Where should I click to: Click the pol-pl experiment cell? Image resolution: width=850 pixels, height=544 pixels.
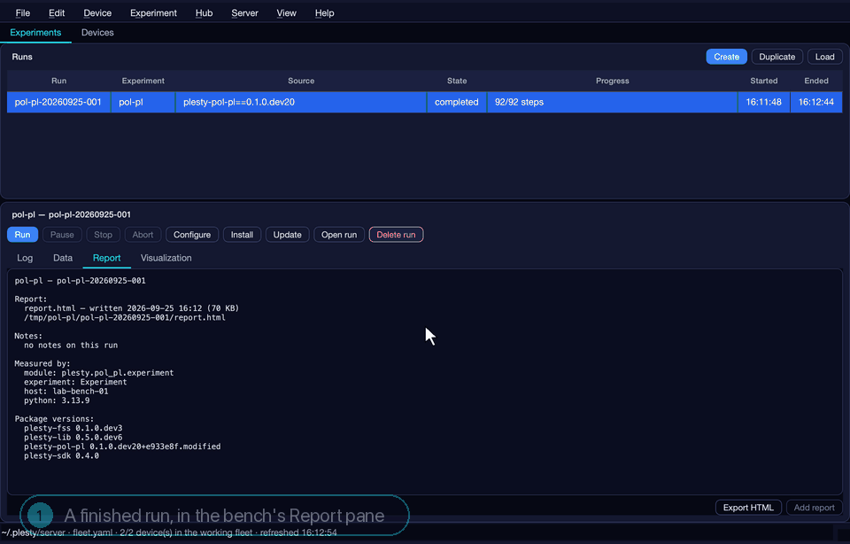[143, 102]
